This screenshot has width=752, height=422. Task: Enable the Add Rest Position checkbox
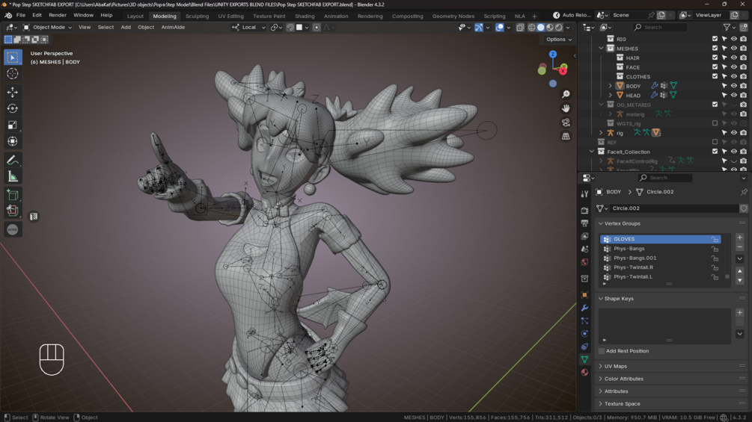tap(602, 351)
